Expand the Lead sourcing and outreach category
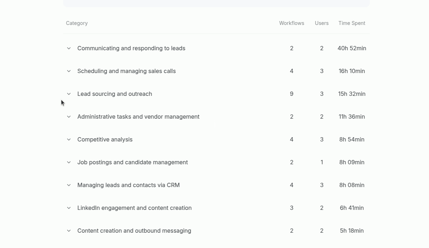The width and height of the screenshot is (429, 248). [x=68, y=94]
